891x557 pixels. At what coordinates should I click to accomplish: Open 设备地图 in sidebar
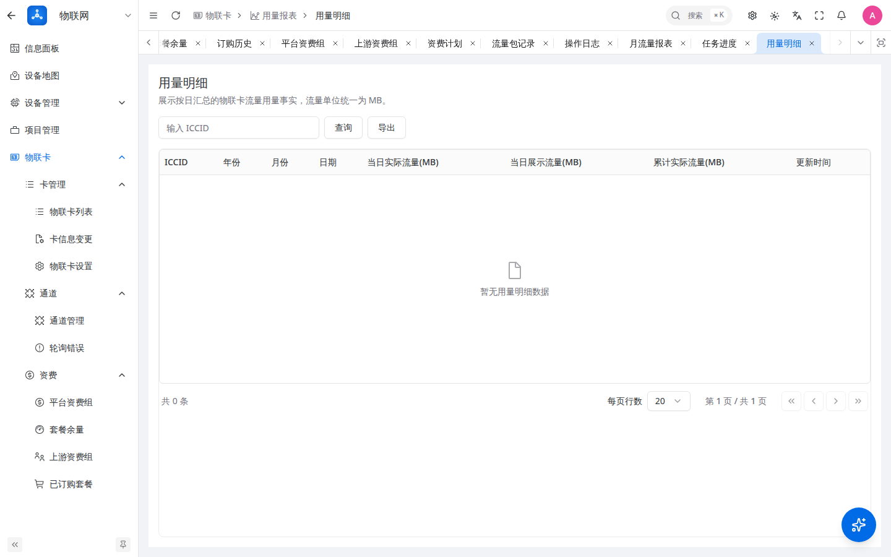click(69, 76)
